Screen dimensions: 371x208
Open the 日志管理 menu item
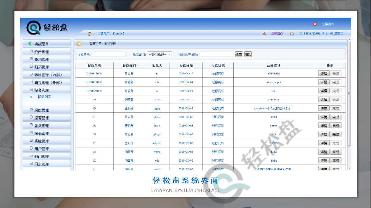[x=47, y=164]
